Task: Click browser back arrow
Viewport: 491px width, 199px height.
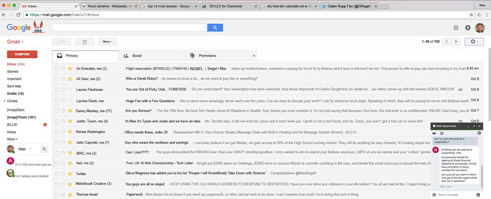Action: (x=5, y=14)
